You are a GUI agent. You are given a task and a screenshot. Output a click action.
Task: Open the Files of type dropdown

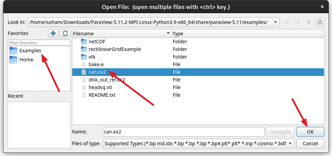pos(290,144)
